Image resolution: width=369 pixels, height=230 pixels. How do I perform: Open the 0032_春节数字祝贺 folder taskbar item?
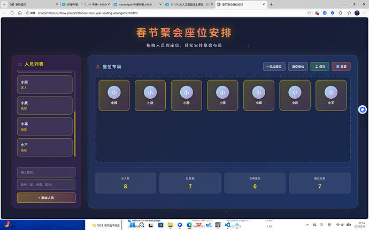point(106,225)
